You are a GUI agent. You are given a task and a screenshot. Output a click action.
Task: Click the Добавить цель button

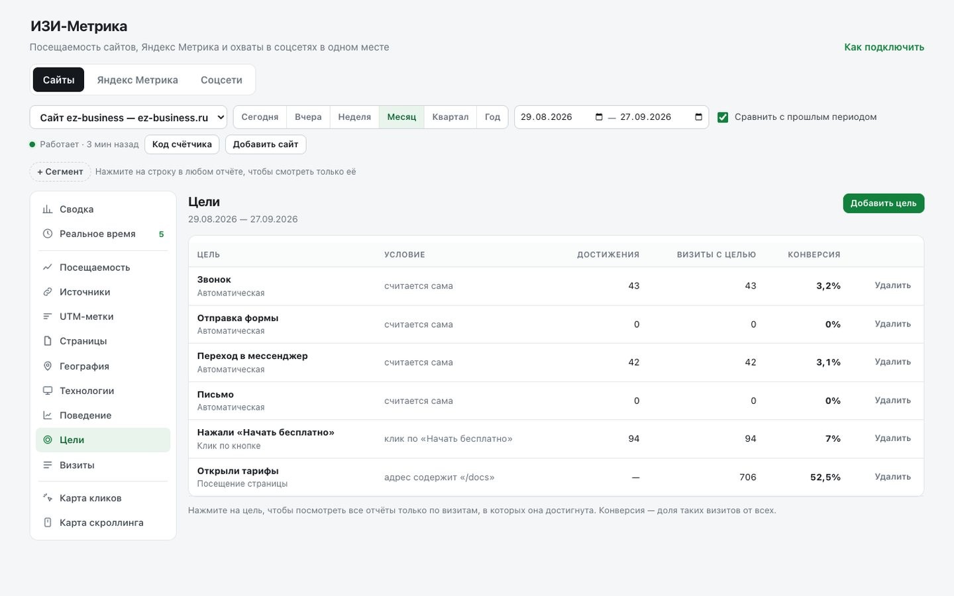(883, 203)
